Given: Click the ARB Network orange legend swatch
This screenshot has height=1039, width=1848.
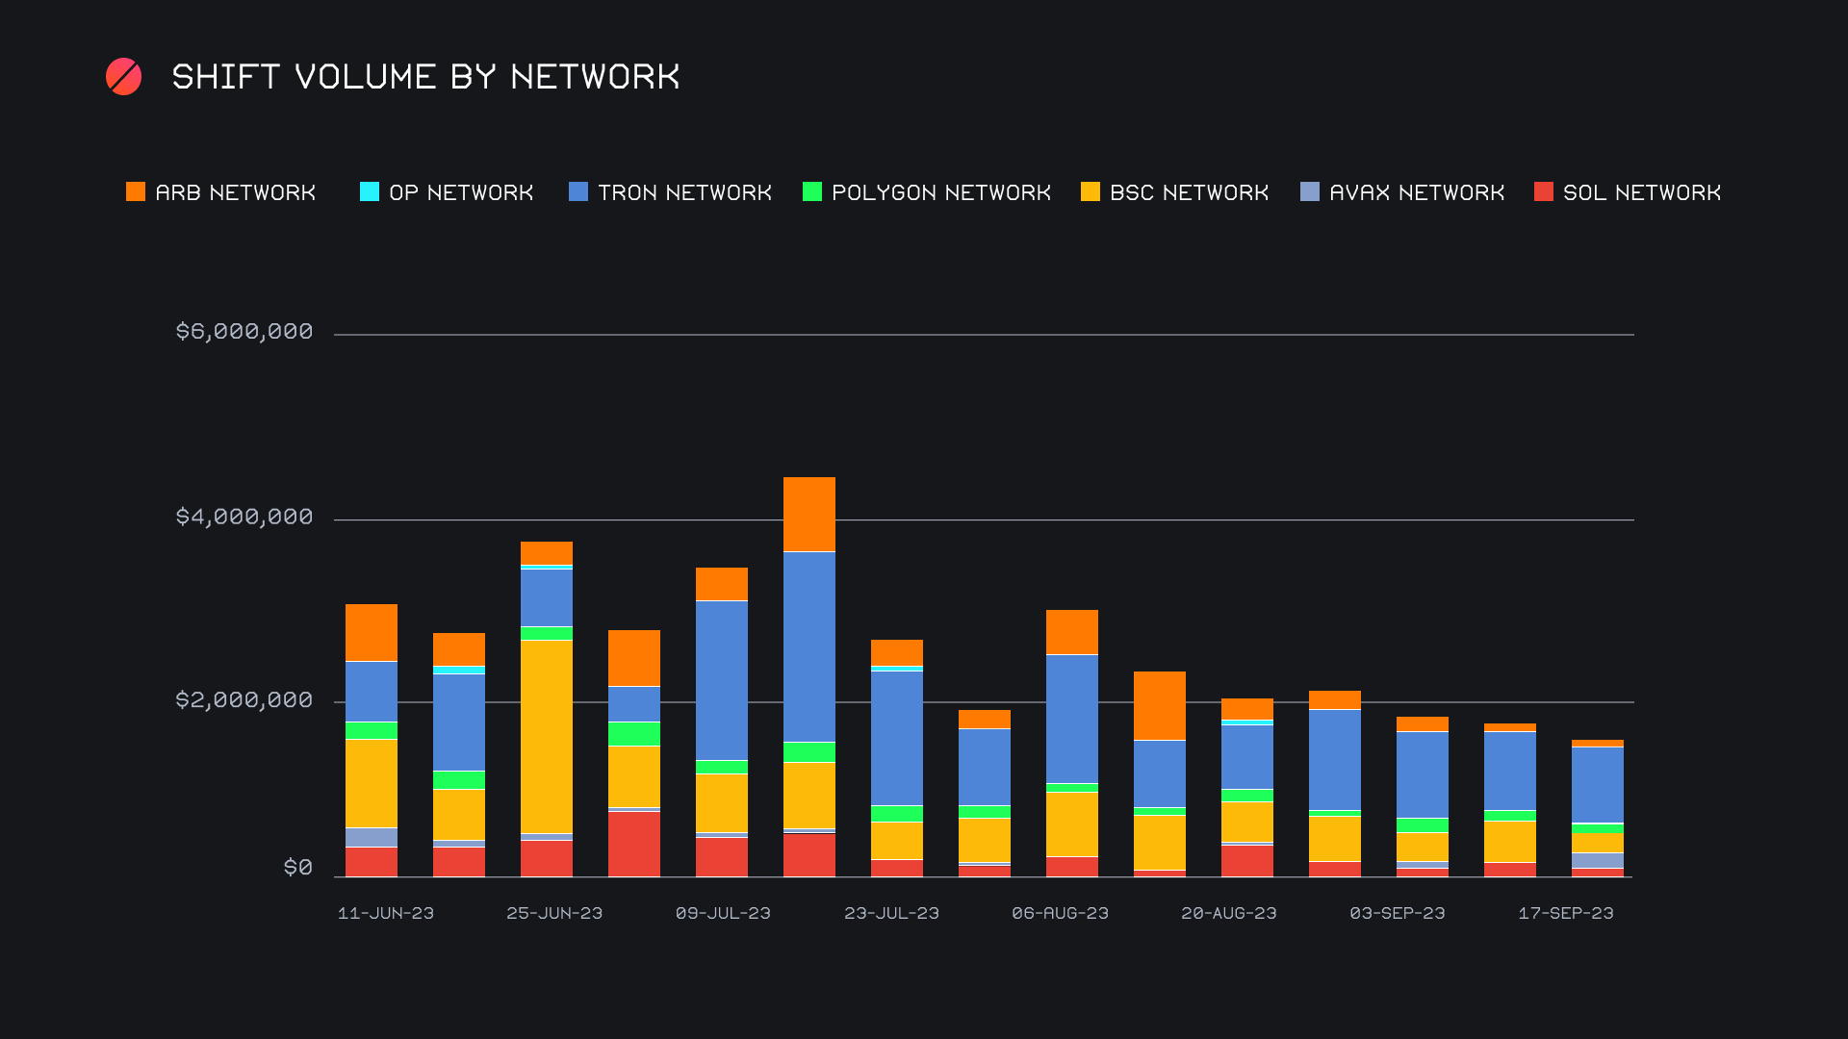Looking at the screenshot, I should click(136, 192).
